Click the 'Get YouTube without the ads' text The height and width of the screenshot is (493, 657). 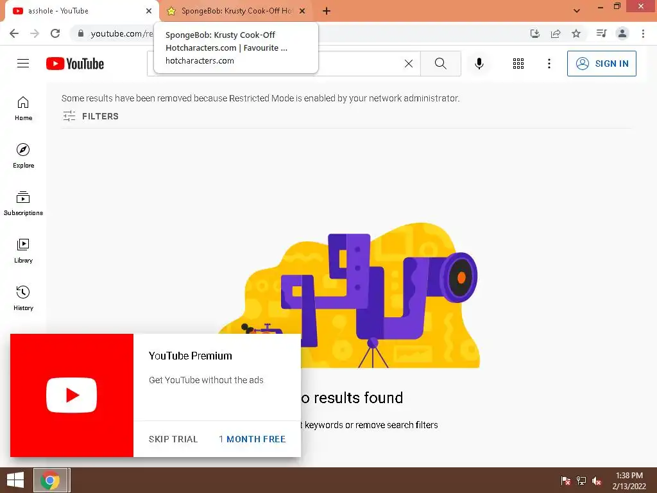tap(206, 380)
